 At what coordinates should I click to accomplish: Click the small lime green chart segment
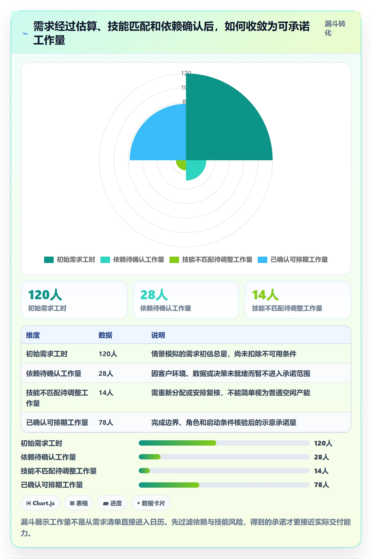[x=182, y=164]
